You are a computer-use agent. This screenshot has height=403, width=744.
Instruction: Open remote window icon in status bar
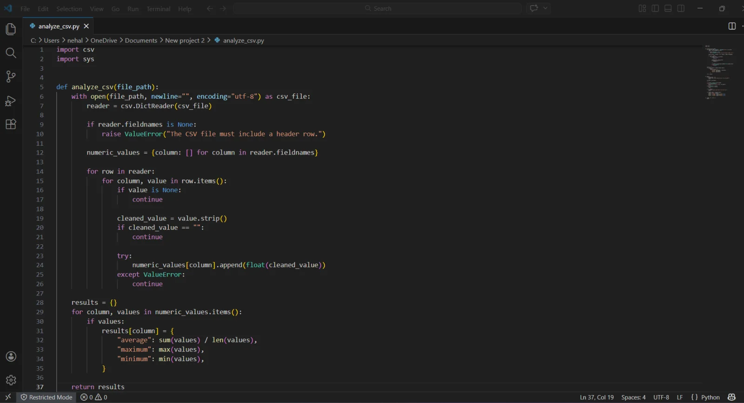[8, 397]
